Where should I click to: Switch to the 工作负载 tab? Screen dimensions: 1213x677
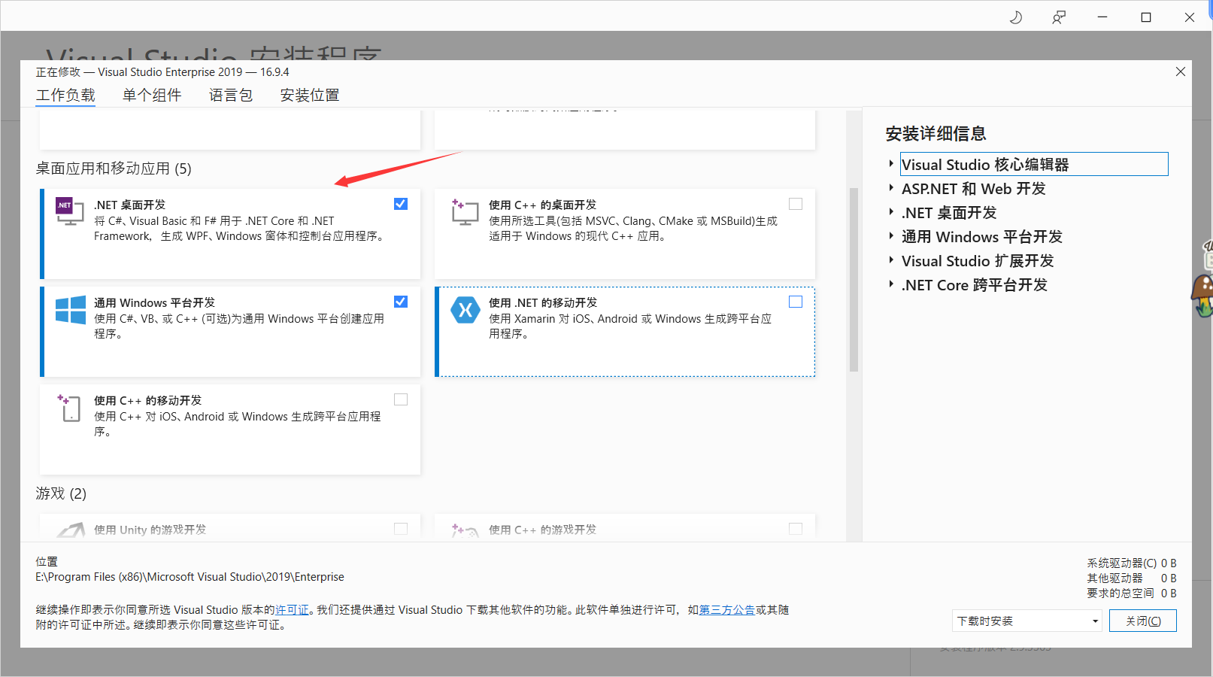(x=65, y=96)
